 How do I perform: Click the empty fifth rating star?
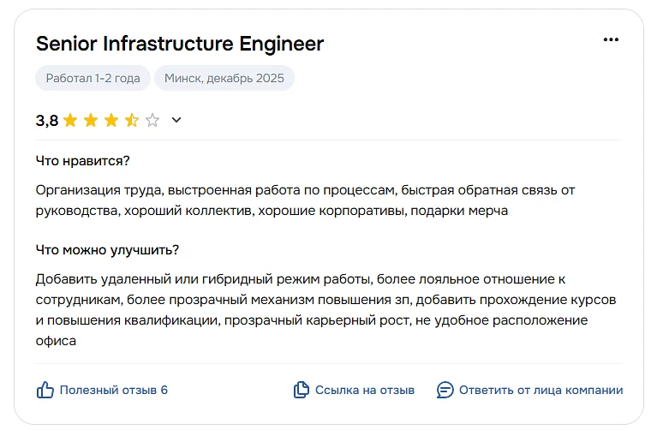[x=152, y=120]
